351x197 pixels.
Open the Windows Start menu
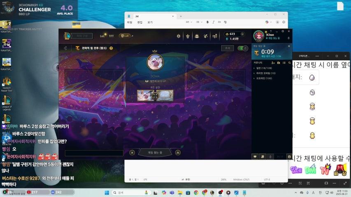point(107,192)
